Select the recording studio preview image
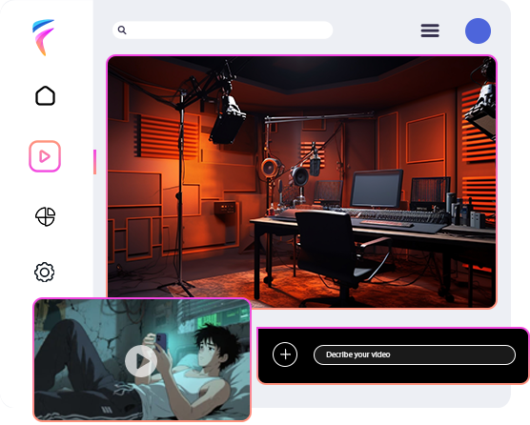This screenshot has width=530, height=425. [x=301, y=182]
